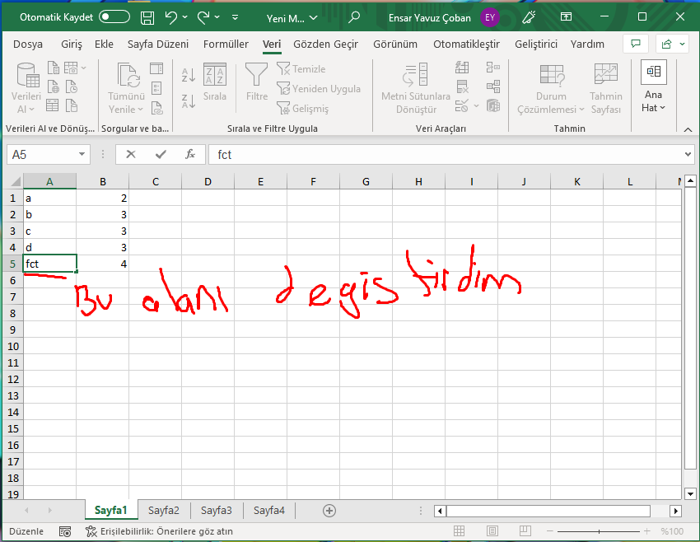This screenshot has width=700, height=542.
Task: Click the Save floppy disk icon
Action: (147, 18)
